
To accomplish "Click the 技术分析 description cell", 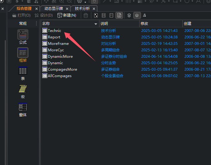I will point(109,30).
